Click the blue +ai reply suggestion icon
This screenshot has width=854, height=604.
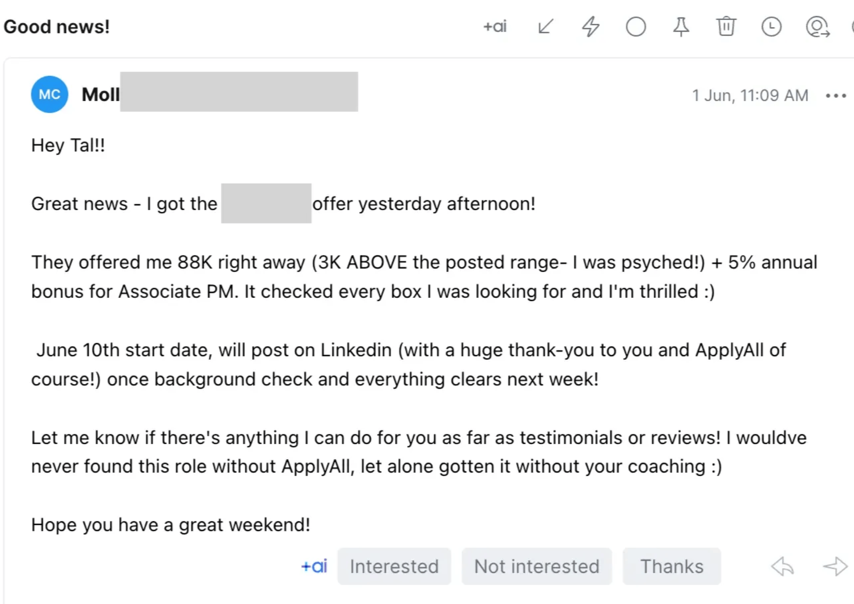(314, 566)
